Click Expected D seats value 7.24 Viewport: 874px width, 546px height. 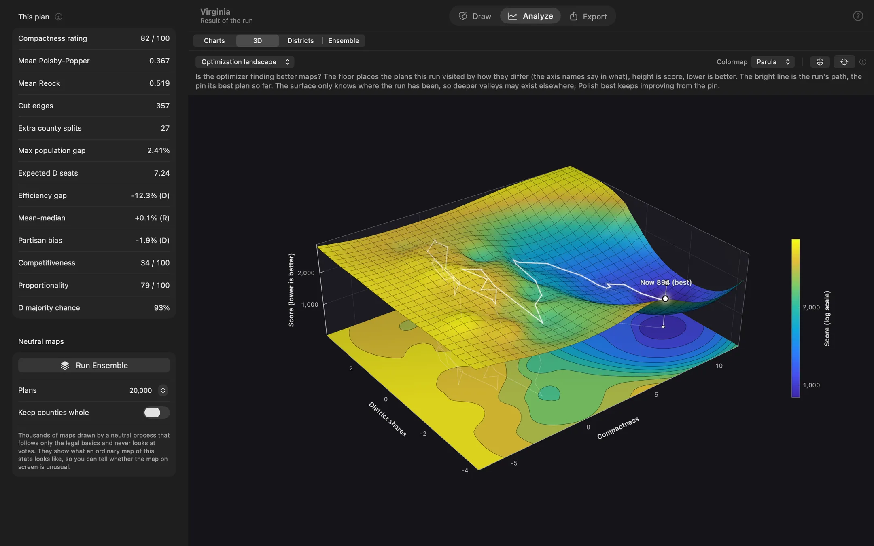[161, 173]
